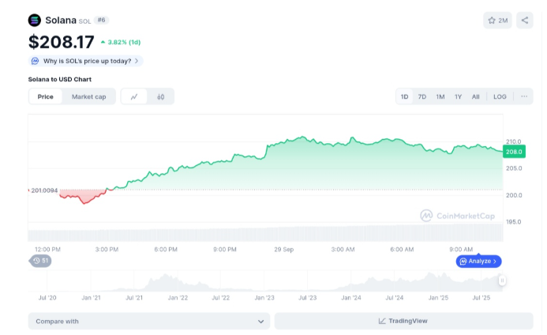547x335 pixels.
Task: Add Solana to watchlist with star button
Action: pyautogui.click(x=497, y=21)
